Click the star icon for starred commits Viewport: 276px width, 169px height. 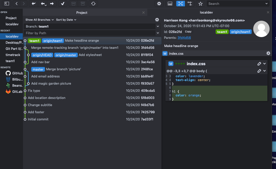[x=201, y=4]
